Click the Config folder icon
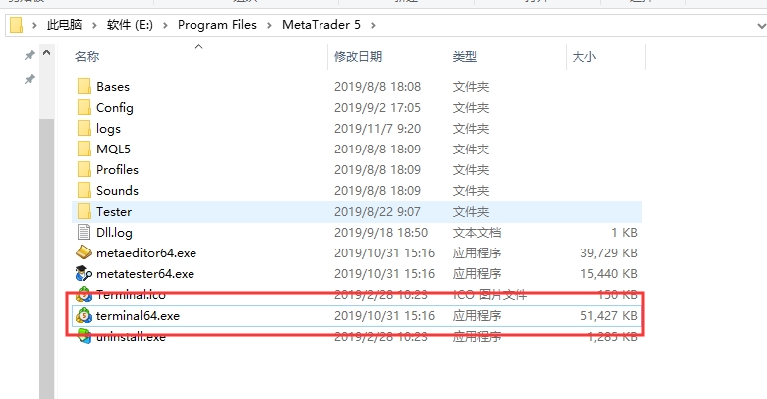Image resolution: width=767 pixels, height=399 pixels. pyautogui.click(x=84, y=108)
